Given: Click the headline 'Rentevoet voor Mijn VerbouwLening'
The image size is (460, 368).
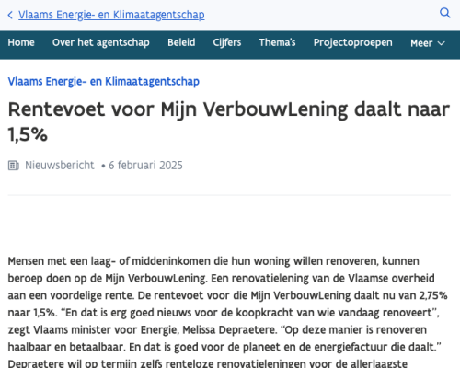Looking at the screenshot, I should pos(178,109).
